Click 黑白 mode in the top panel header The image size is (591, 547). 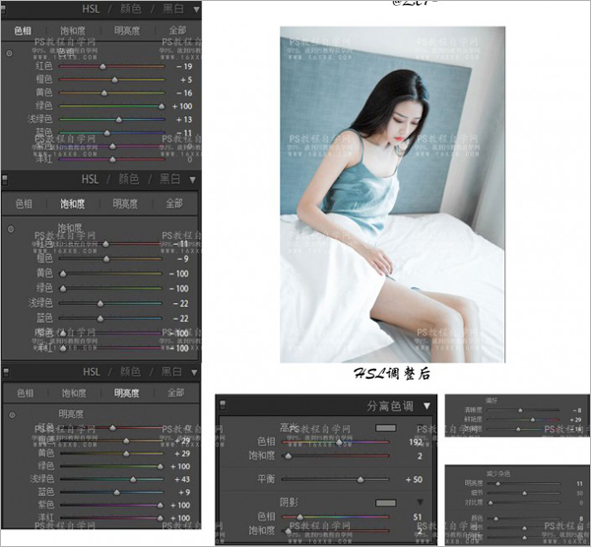[172, 9]
